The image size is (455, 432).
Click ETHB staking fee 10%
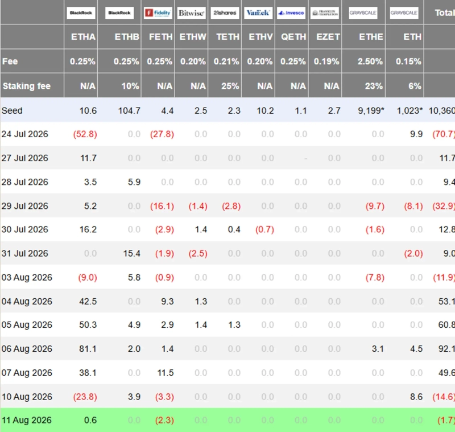pyautogui.click(x=130, y=86)
